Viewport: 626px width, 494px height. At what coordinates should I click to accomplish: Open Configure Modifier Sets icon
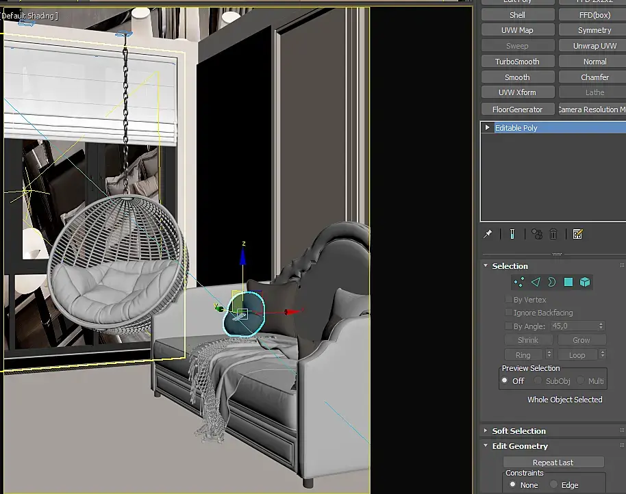click(577, 234)
